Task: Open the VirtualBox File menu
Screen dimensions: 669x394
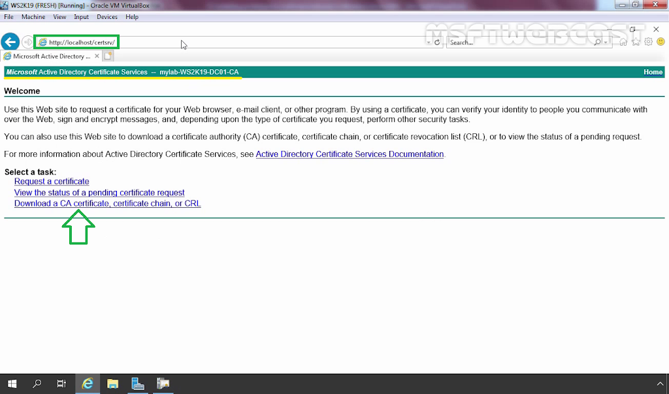Action: (8, 16)
